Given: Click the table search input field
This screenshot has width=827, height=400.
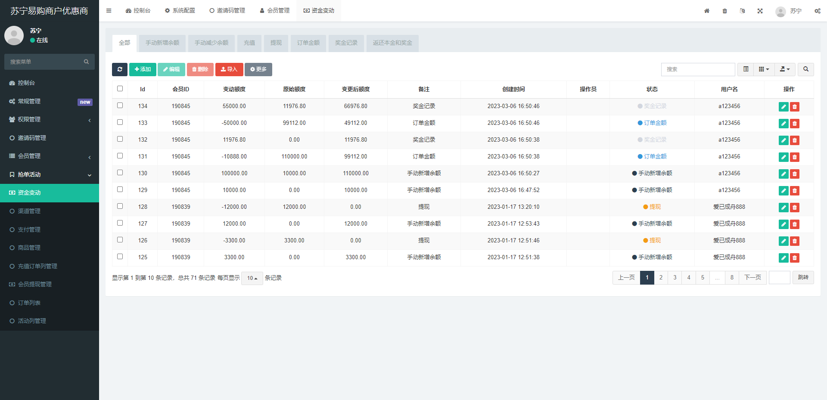Looking at the screenshot, I should [698, 69].
